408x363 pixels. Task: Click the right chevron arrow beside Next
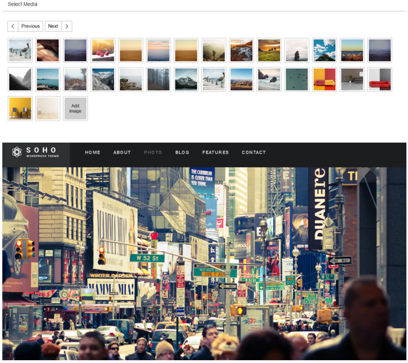pyautogui.click(x=67, y=26)
